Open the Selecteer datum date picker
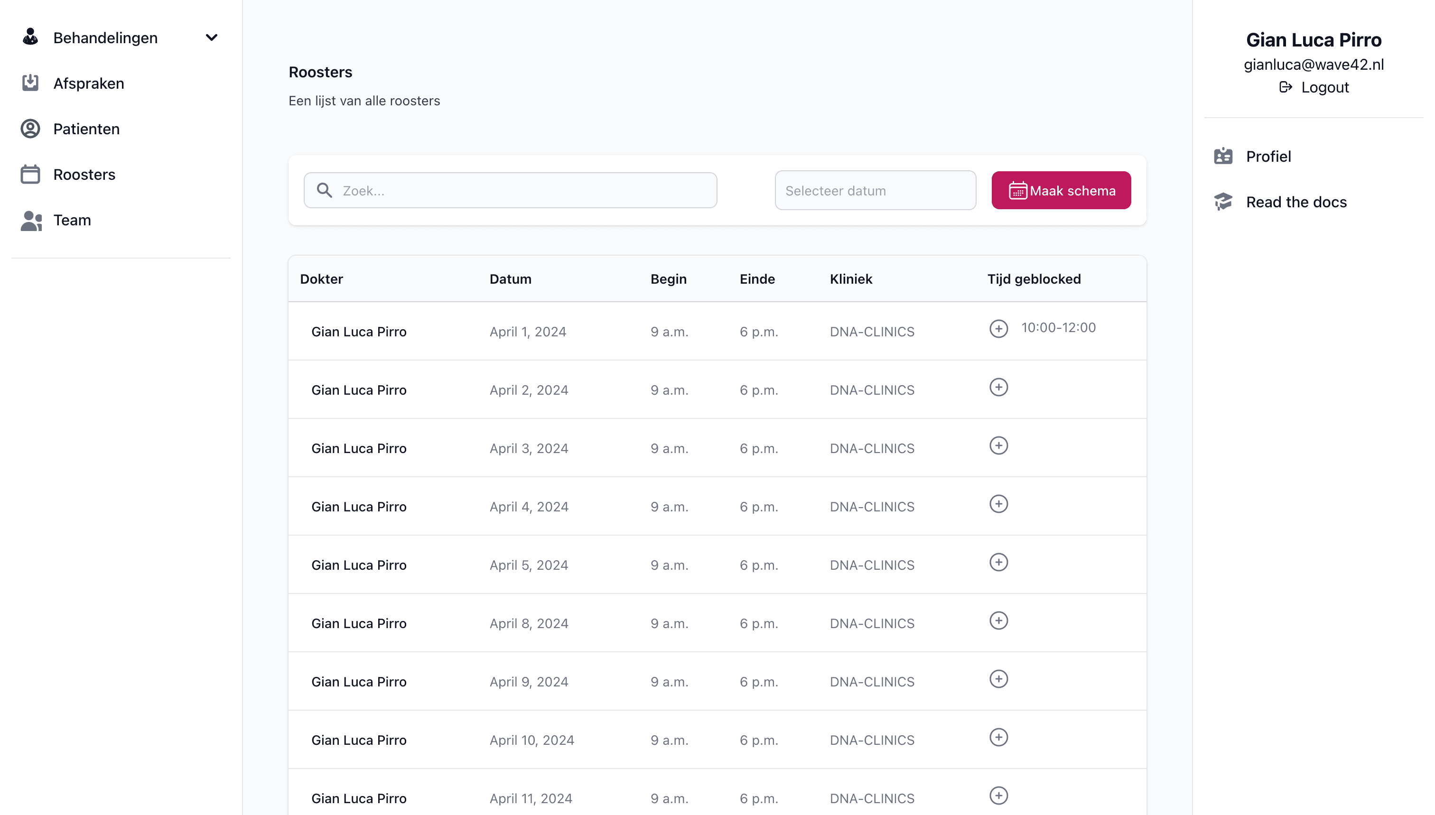The width and height of the screenshot is (1435, 815). pyautogui.click(x=875, y=190)
